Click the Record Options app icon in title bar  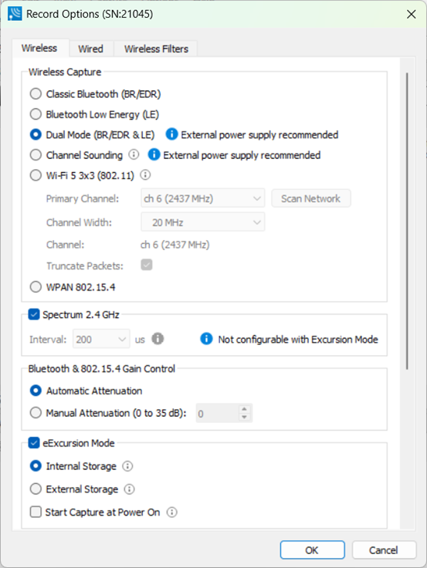[x=15, y=14]
